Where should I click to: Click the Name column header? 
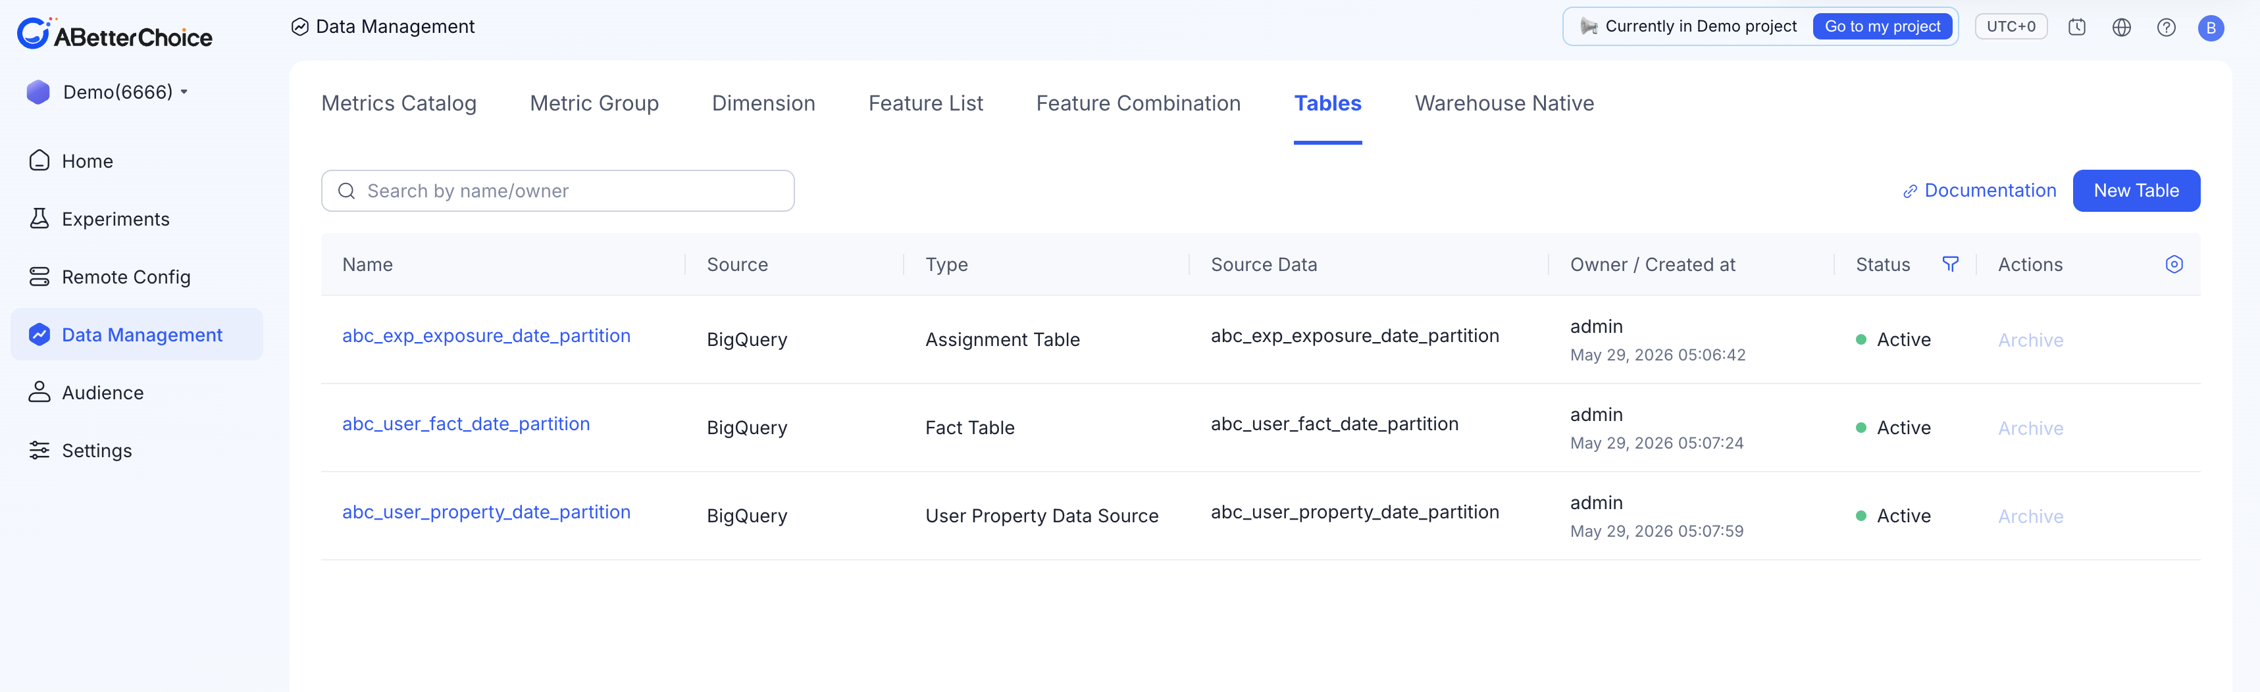368,265
